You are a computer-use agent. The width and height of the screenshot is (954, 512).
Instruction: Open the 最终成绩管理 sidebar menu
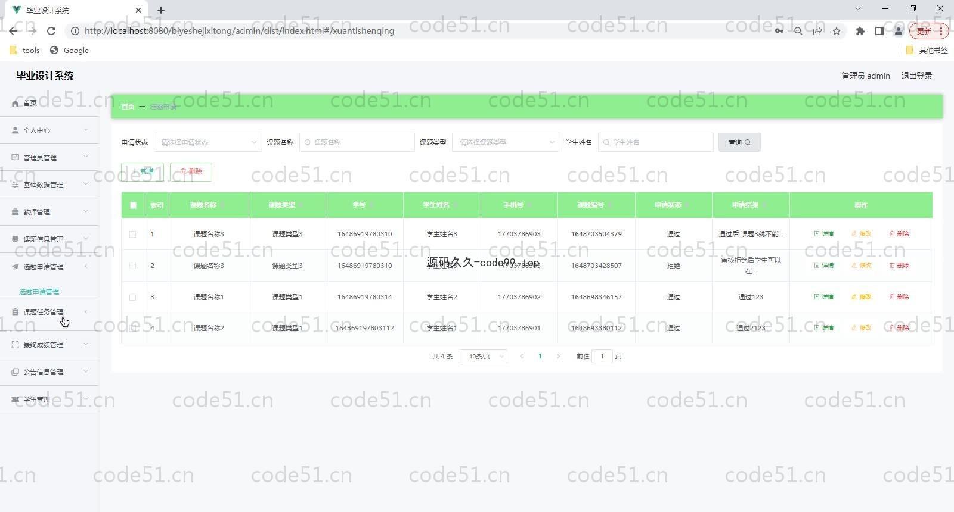point(49,345)
